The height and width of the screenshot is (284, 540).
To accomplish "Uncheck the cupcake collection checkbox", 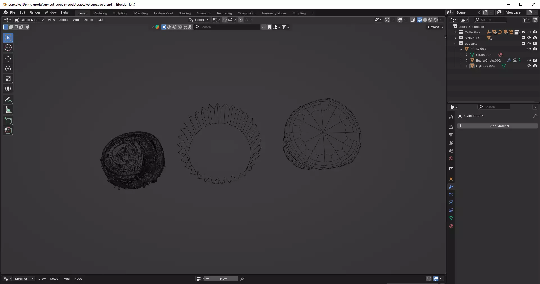I will coord(523,43).
